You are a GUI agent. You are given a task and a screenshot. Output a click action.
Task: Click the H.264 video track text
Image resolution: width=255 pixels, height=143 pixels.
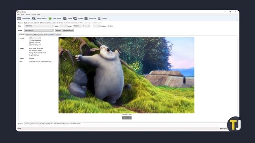pyautogui.click(x=36, y=48)
